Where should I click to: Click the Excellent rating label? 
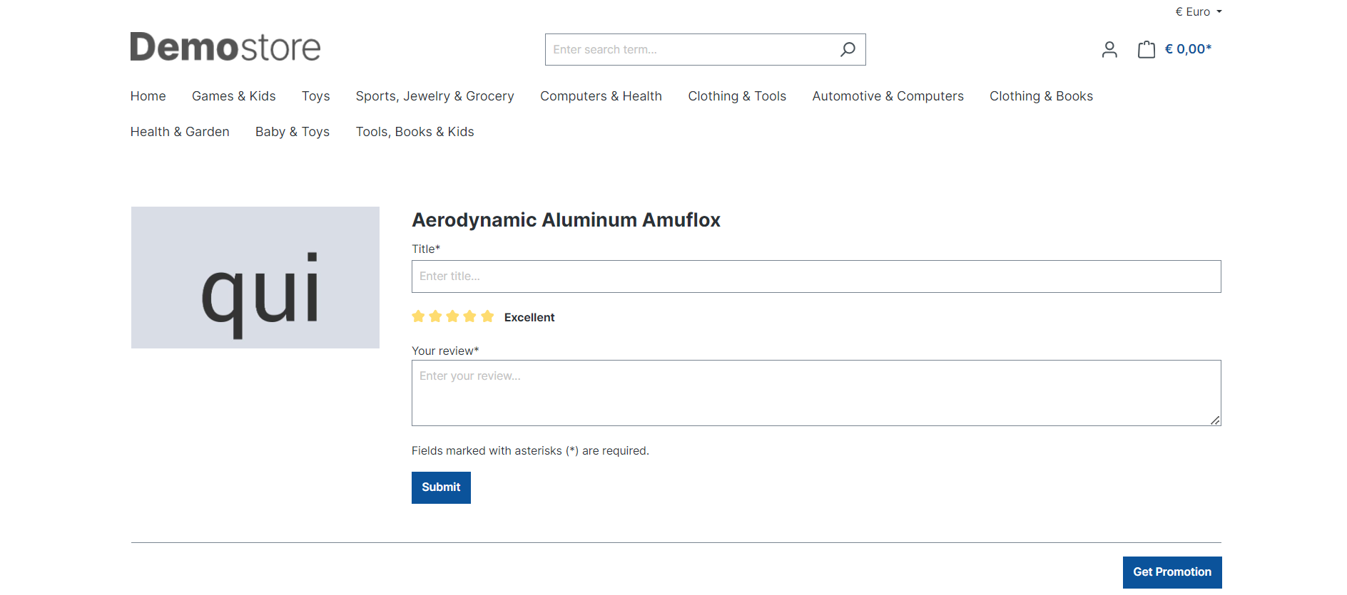tap(529, 317)
